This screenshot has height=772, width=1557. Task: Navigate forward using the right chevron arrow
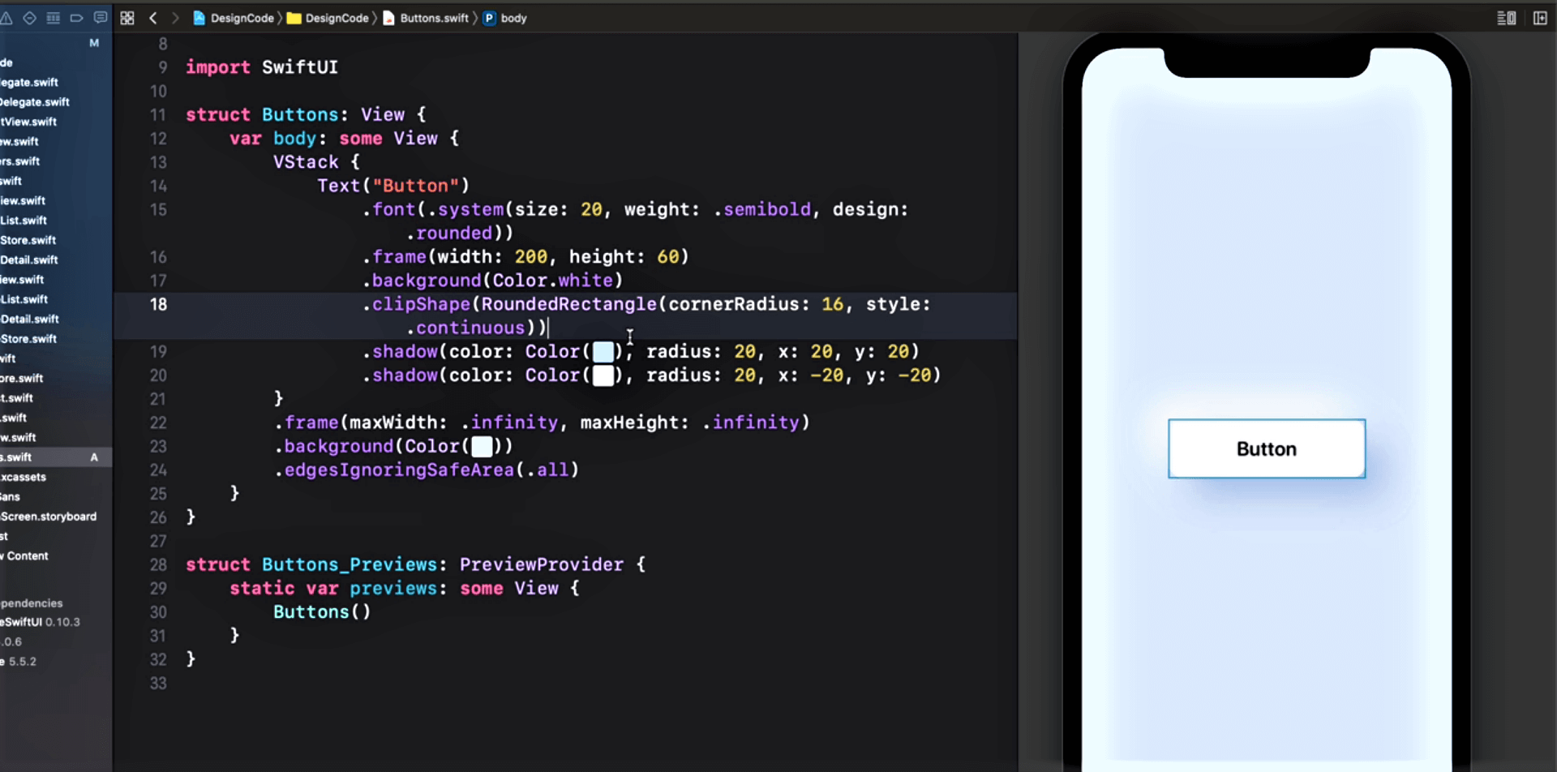click(176, 18)
